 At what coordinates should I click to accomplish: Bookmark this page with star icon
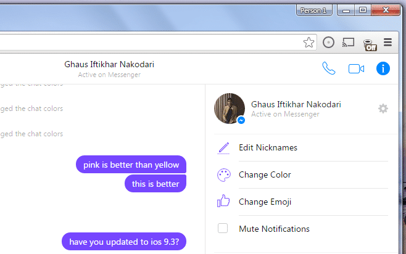pyautogui.click(x=309, y=43)
